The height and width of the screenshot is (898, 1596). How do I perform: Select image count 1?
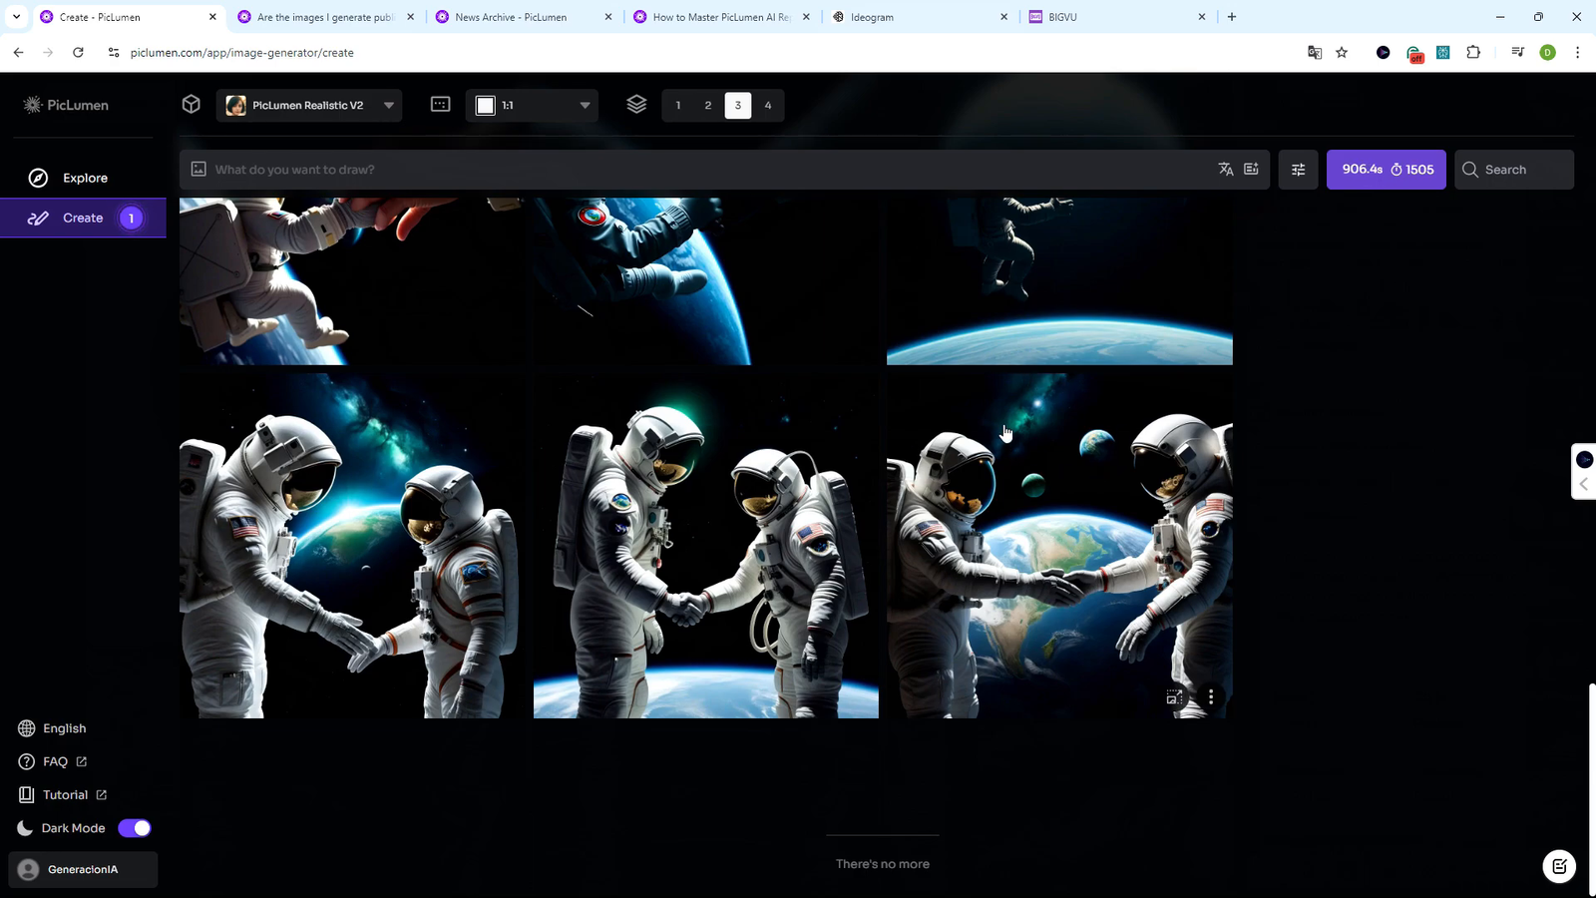pos(678,106)
